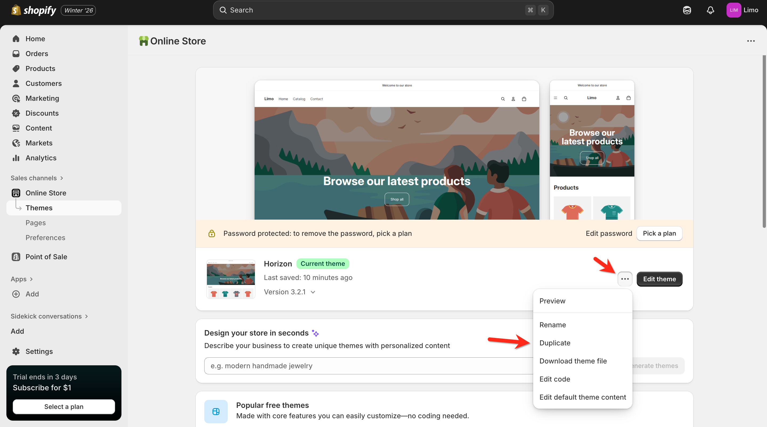Collapse the Sales channels section

37,178
